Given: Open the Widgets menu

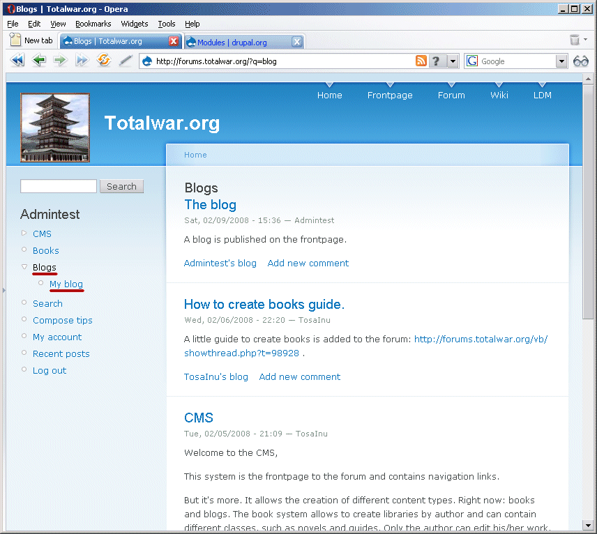Looking at the screenshot, I should pyautogui.click(x=135, y=24).
